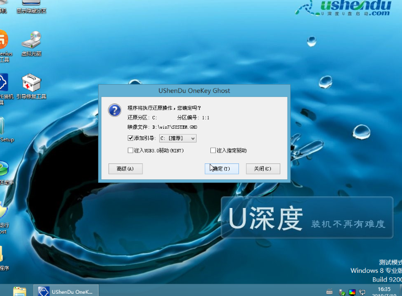Activate UShenDu OneKey taskbar button
This screenshot has height=296, width=402.
pyautogui.click(x=66, y=292)
